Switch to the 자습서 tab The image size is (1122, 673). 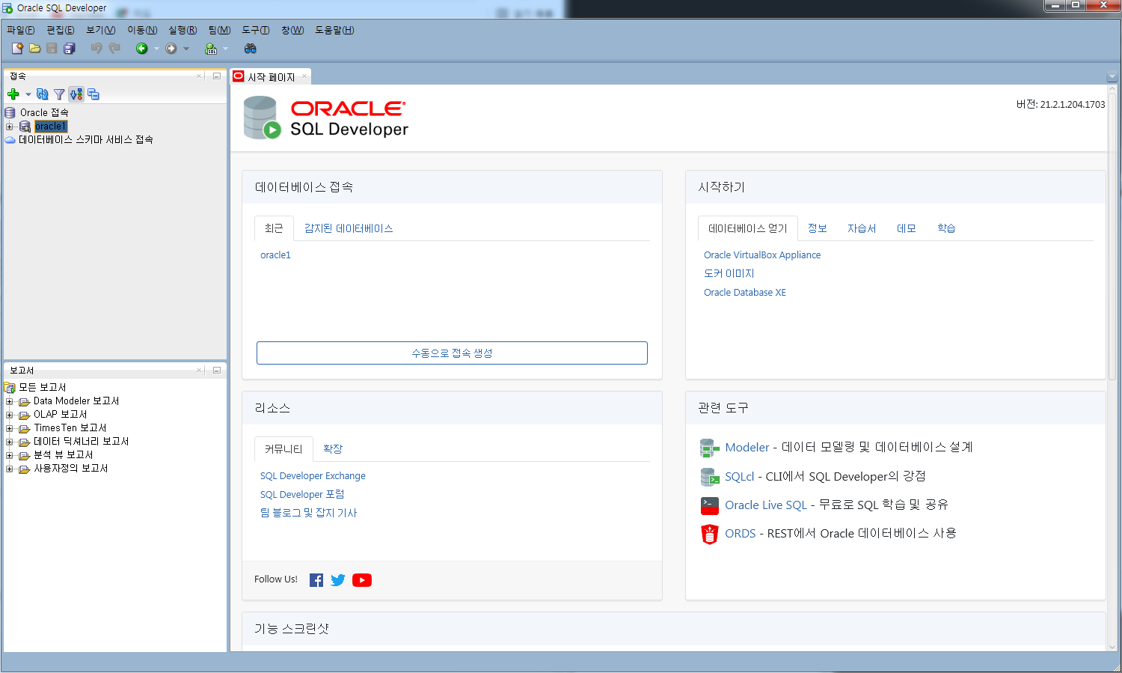[x=862, y=228]
